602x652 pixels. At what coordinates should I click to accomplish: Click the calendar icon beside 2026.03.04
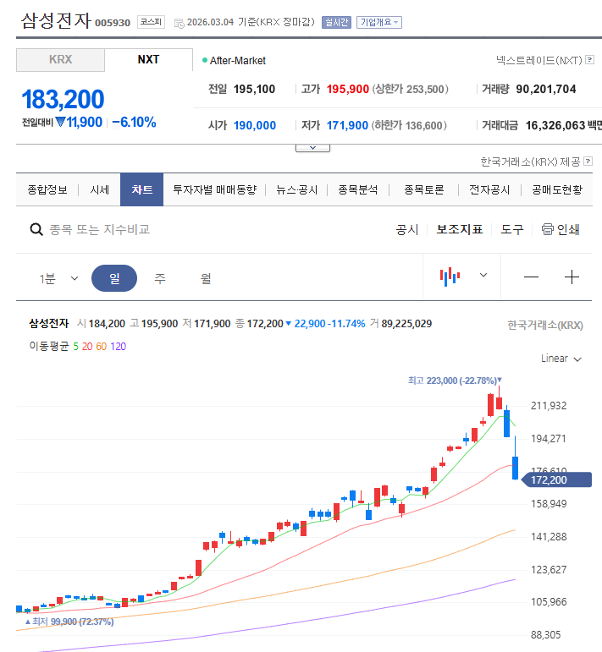[x=179, y=24]
